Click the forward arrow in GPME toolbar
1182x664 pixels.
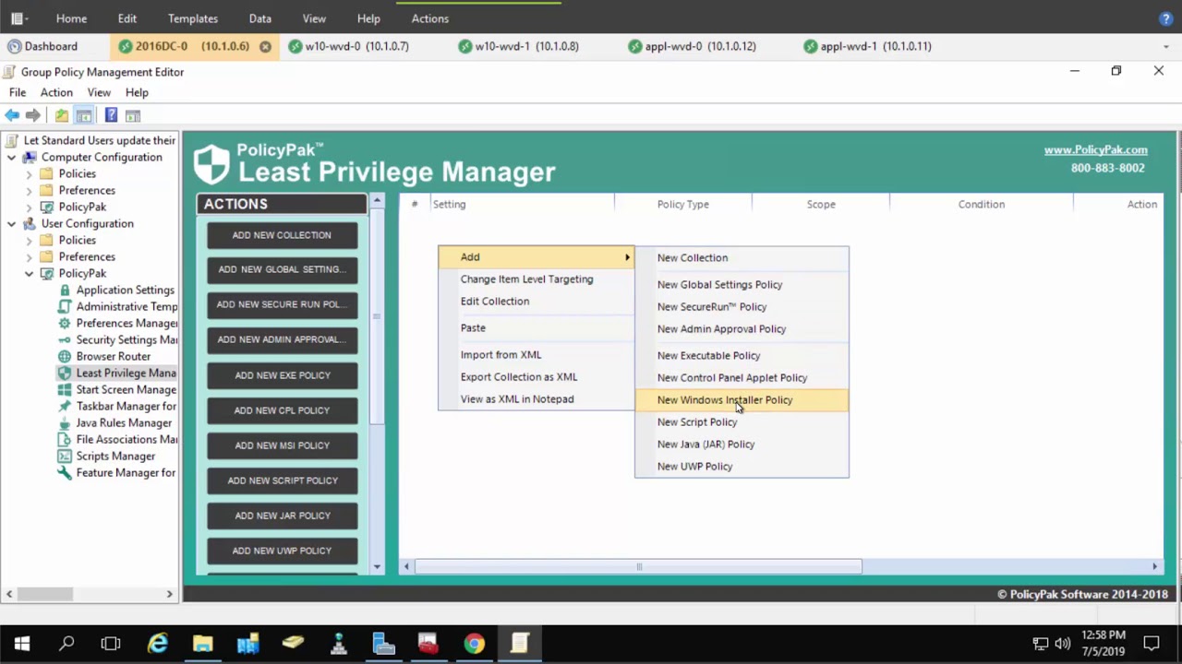point(33,115)
